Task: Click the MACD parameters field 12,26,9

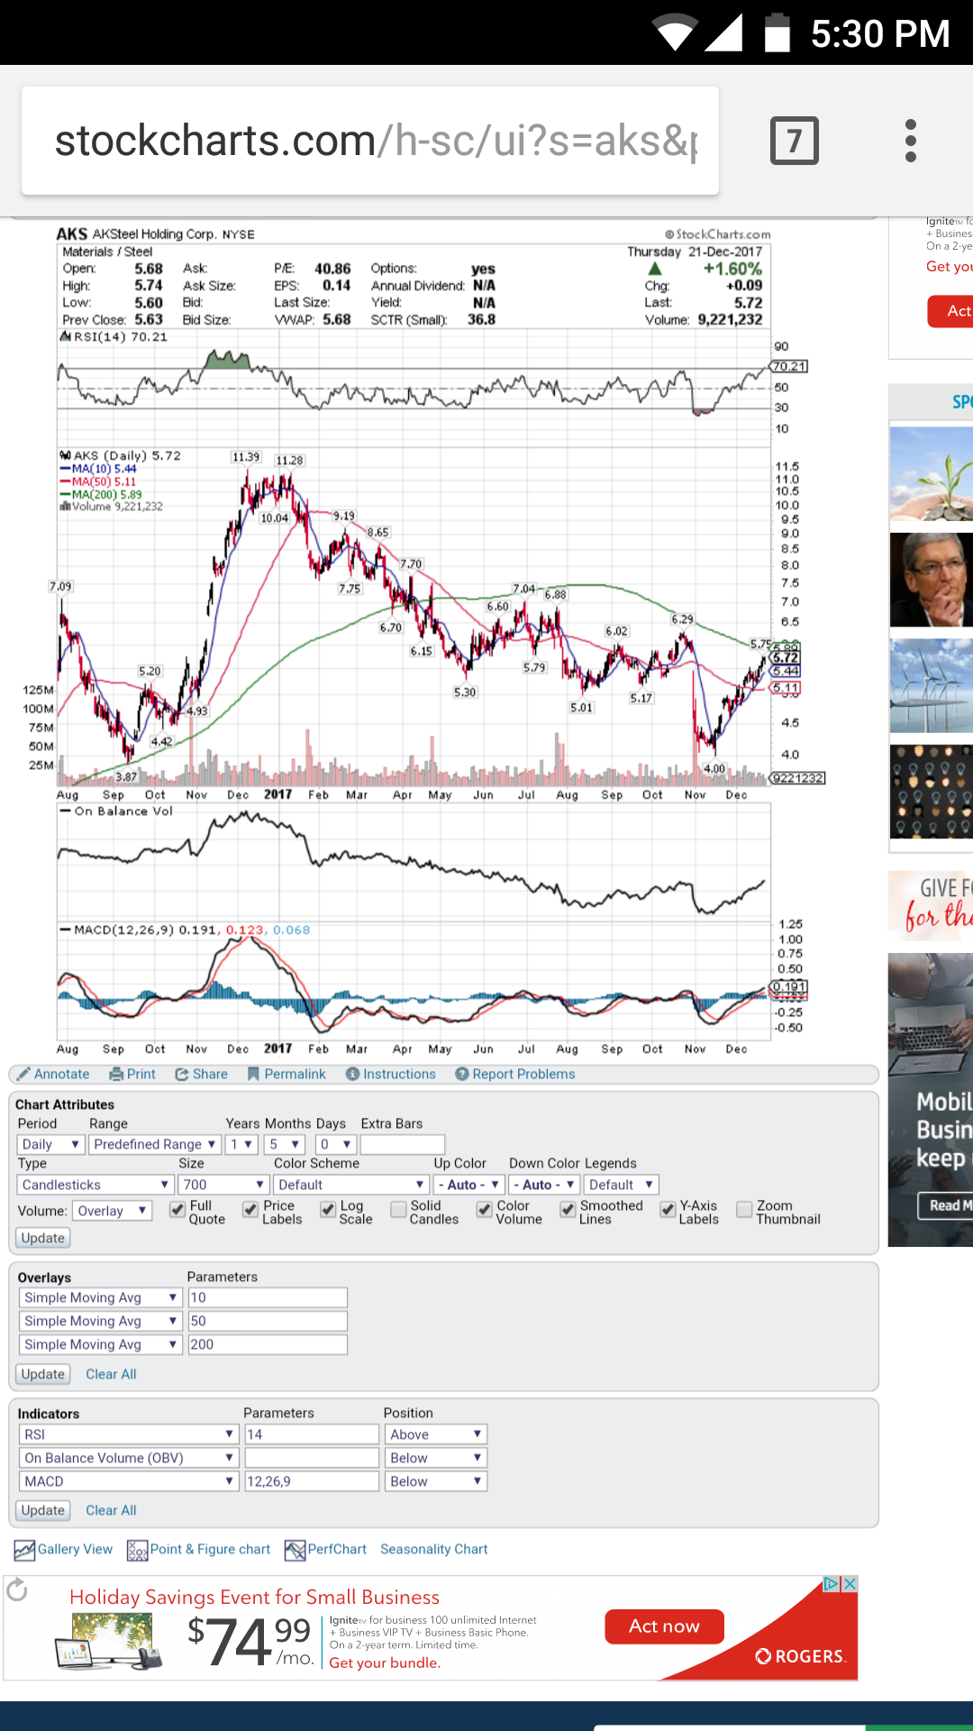Action: pyautogui.click(x=311, y=1481)
